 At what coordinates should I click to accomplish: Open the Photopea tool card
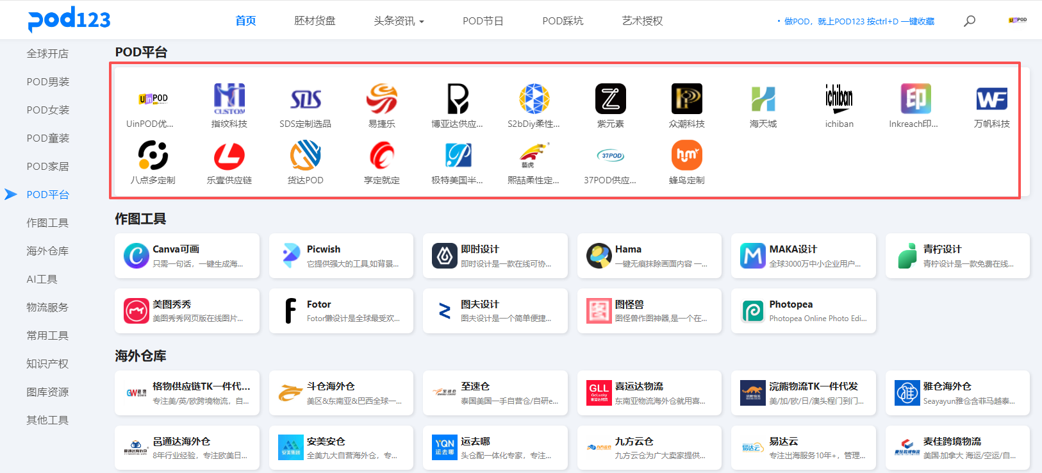point(803,311)
